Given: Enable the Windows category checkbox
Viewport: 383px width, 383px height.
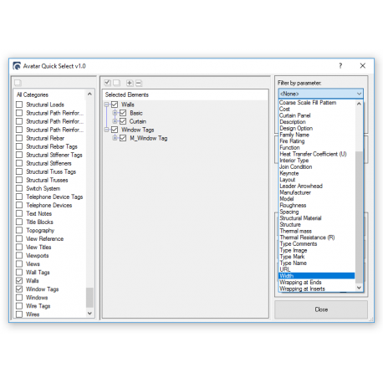Looking at the screenshot, I should (19, 297).
